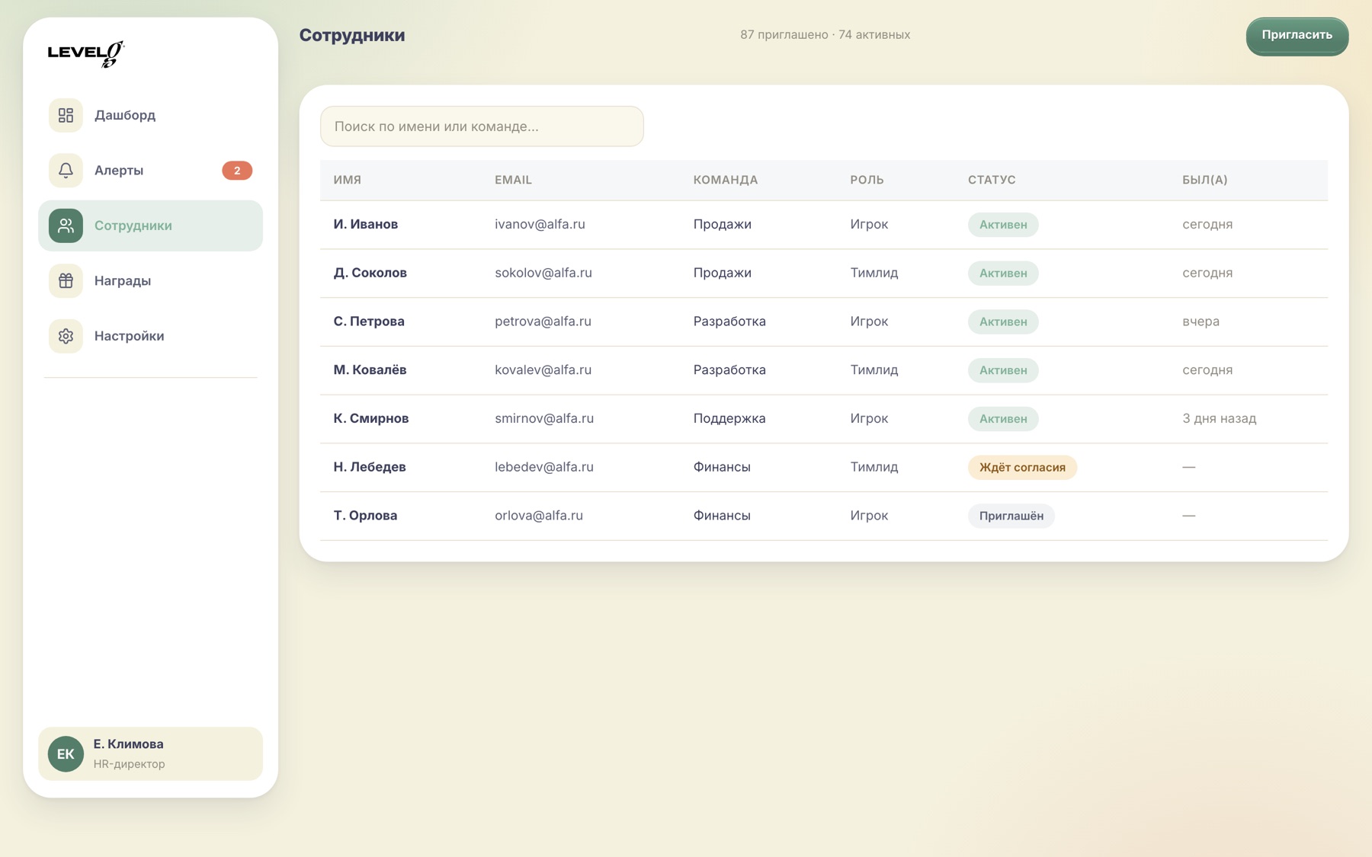Open the Дашборд menu item
Viewport: 1372px width, 857px height.
[150, 115]
